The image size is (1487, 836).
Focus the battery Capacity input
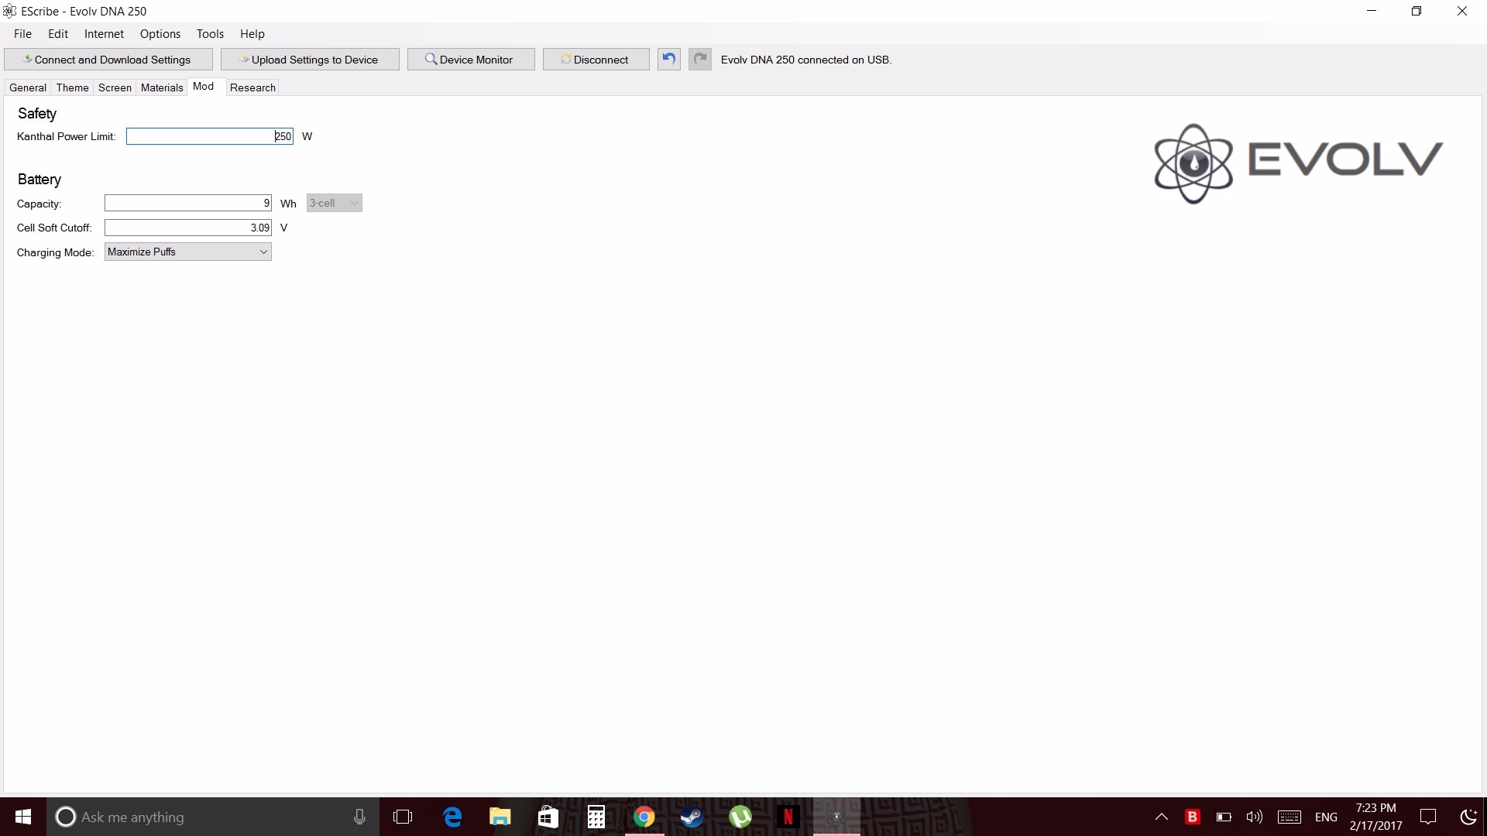[187, 204]
